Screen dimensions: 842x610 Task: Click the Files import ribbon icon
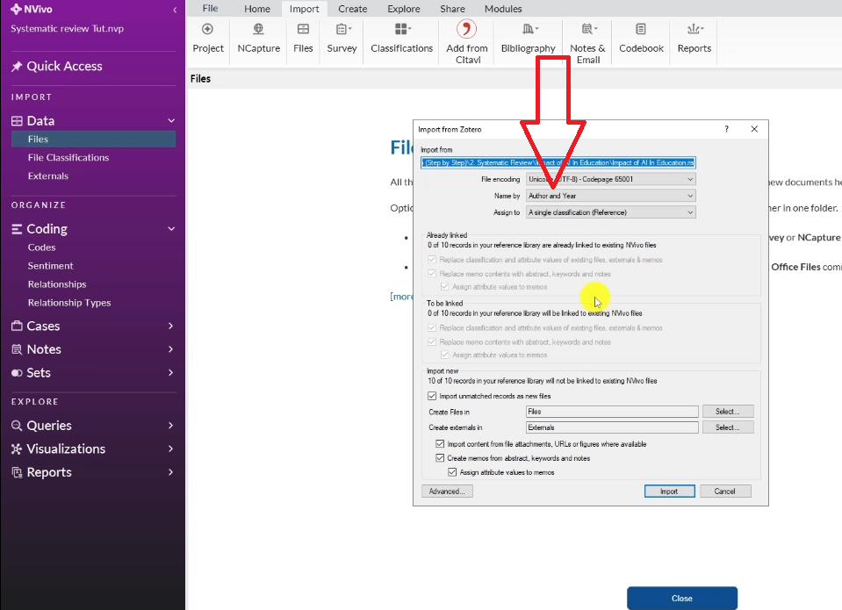(x=303, y=29)
